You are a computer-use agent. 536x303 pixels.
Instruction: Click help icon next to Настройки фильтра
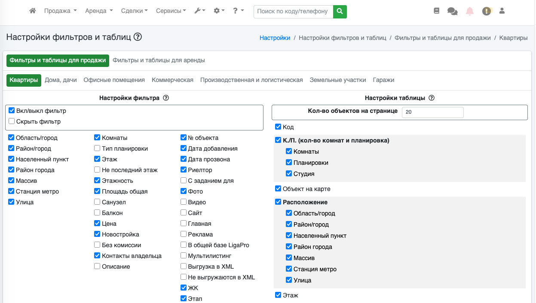pyautogui.click(x=166, y=98)
